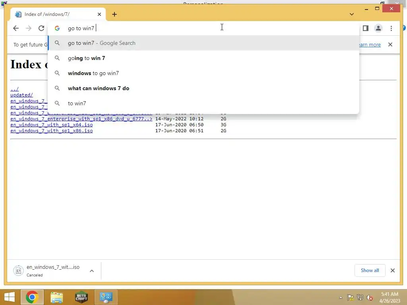Download en_windows_7_with_sp1_x86.iso
Screen dimensions: 407x305
point(51,131)
